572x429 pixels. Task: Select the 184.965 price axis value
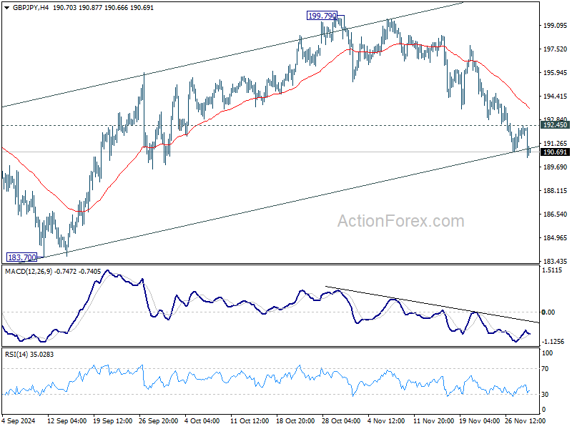point(555,238)
